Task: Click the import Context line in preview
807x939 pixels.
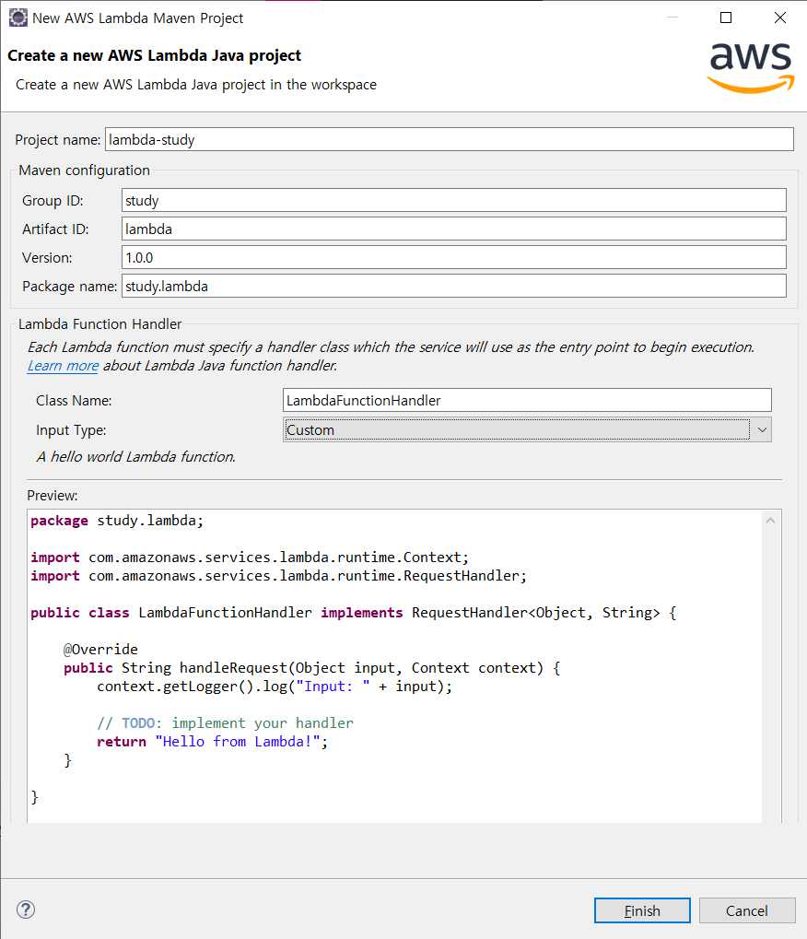Action: click(250, 557)
